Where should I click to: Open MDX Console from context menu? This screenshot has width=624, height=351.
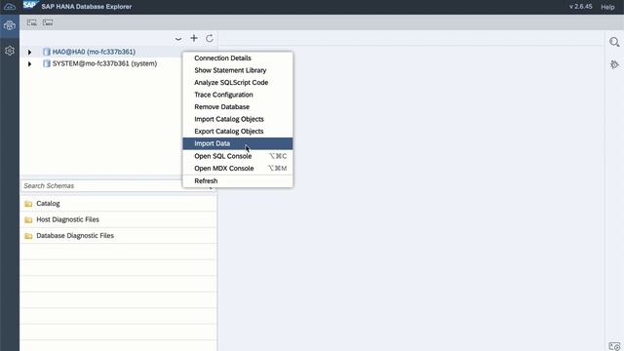(238, 169)
